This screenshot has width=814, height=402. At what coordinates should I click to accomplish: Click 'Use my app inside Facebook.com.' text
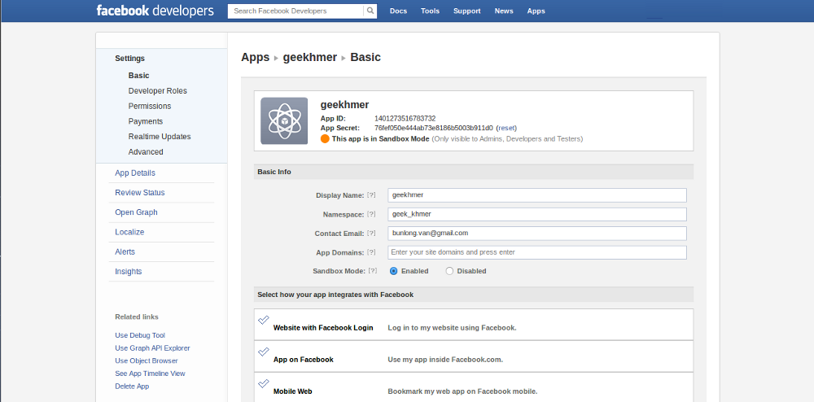point(445,360)
